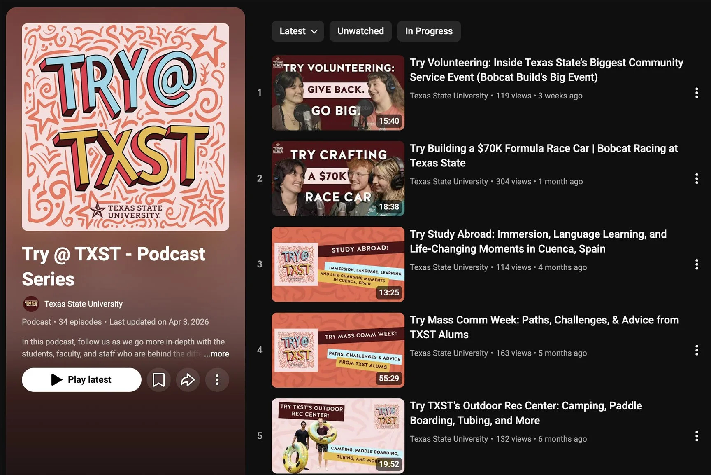Open the Try TXST's Outdoor Rec Center episode title
The width and height of the screenshot is (711, 475).
click(526, 413)
